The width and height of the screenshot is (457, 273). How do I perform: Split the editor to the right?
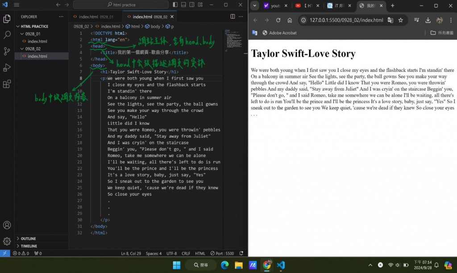233,17
